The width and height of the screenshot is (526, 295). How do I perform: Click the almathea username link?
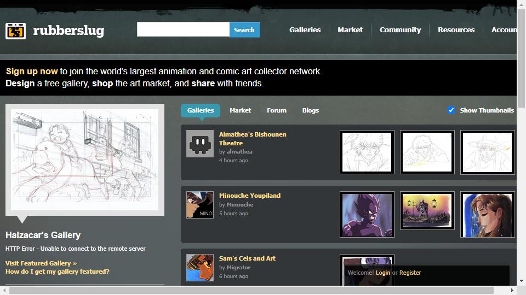(239, 151)
